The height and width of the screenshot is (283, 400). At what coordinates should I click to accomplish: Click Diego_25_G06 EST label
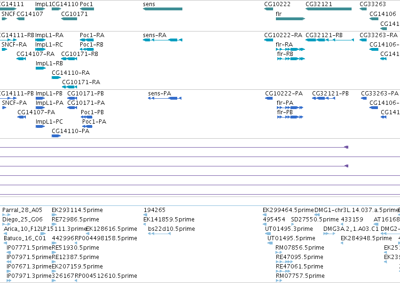[23, 220]
